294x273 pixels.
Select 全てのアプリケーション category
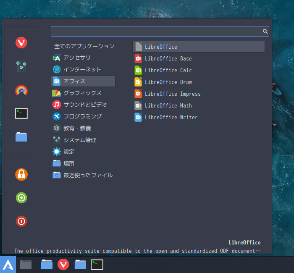pyautogui.click(x=84, y=46)
